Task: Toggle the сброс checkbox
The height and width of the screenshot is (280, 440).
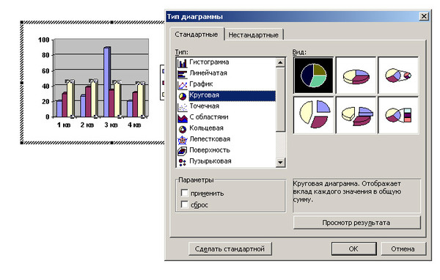Action: pos(184,205)
